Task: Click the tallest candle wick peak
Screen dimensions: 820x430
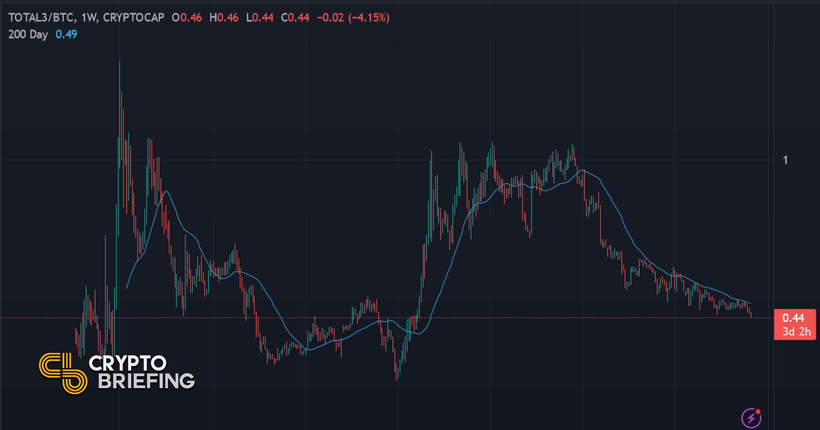Action: (x=119, y=63)
